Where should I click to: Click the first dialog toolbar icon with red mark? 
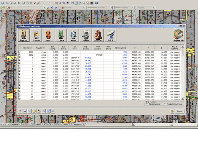(20, 111)
